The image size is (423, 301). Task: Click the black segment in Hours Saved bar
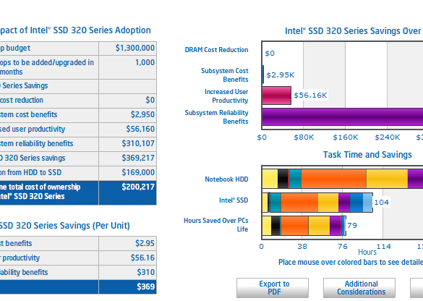click(x=275, y=226)
